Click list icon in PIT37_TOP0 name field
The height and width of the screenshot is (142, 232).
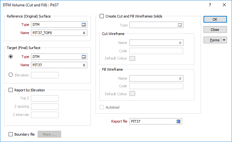[84, 33]
